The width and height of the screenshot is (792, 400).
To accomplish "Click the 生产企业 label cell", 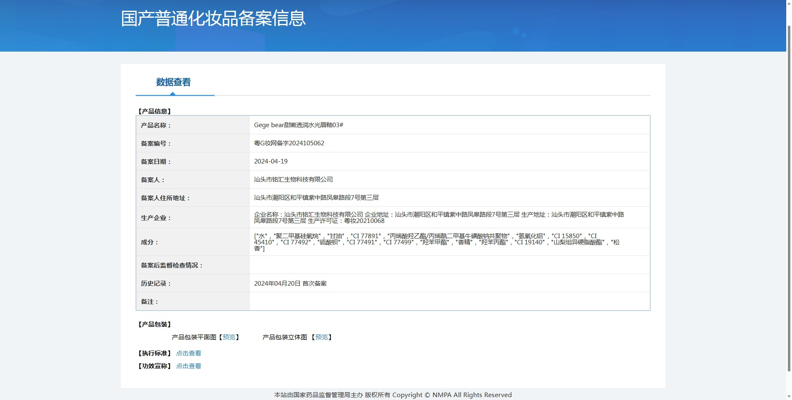I will tap(193, 218).
